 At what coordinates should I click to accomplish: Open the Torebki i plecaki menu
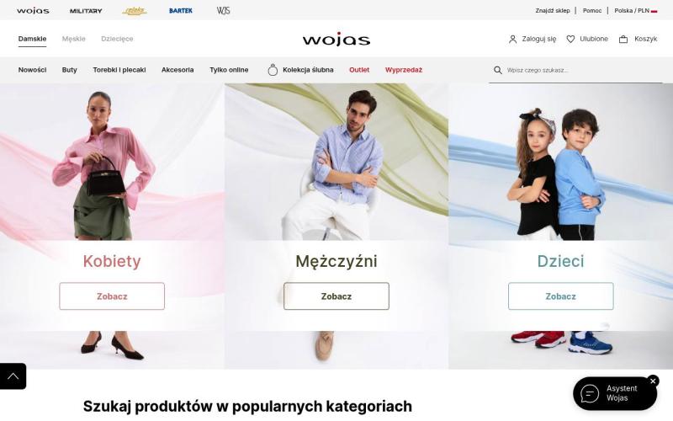[119, 70]
